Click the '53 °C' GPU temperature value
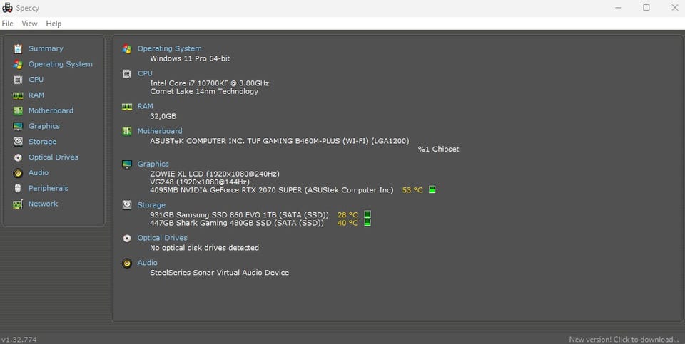Screen dimensions: 685x344 tap(412, 190)
